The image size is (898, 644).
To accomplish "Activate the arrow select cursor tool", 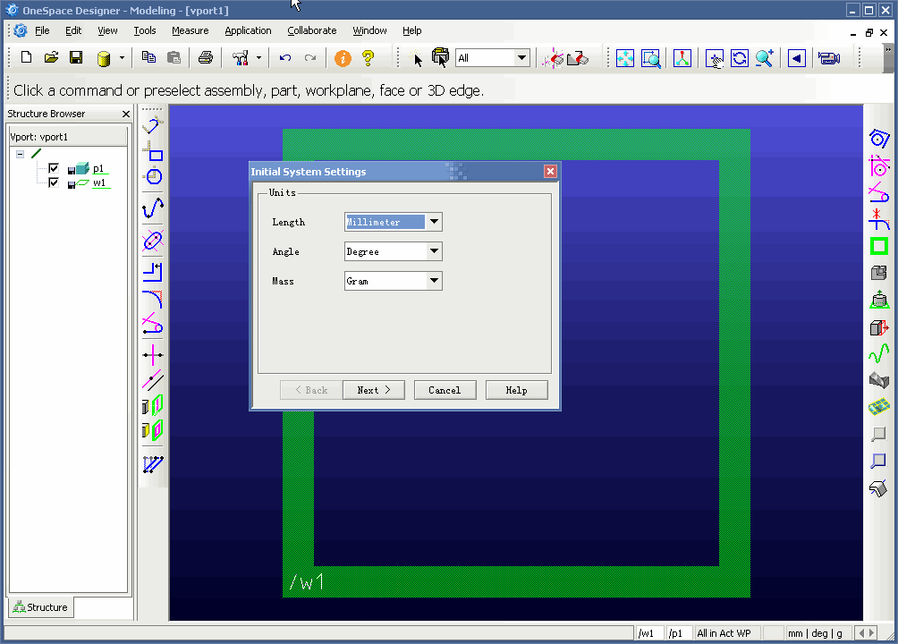I will point(417,58).
